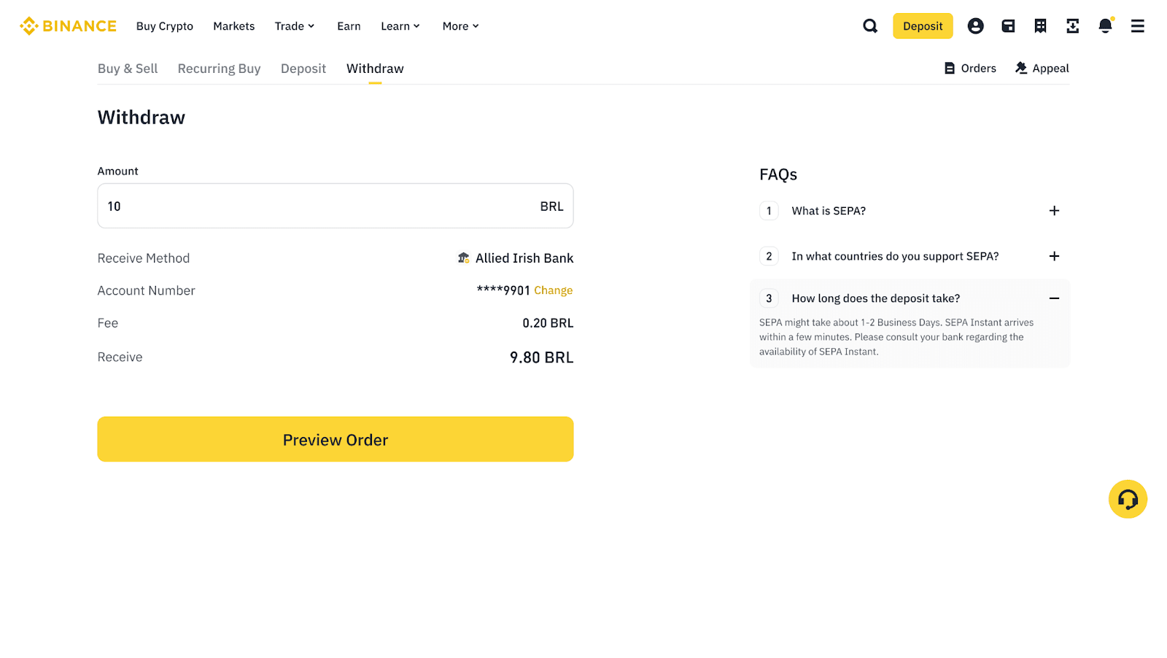Click the Change account number link

tap(553, 290)
